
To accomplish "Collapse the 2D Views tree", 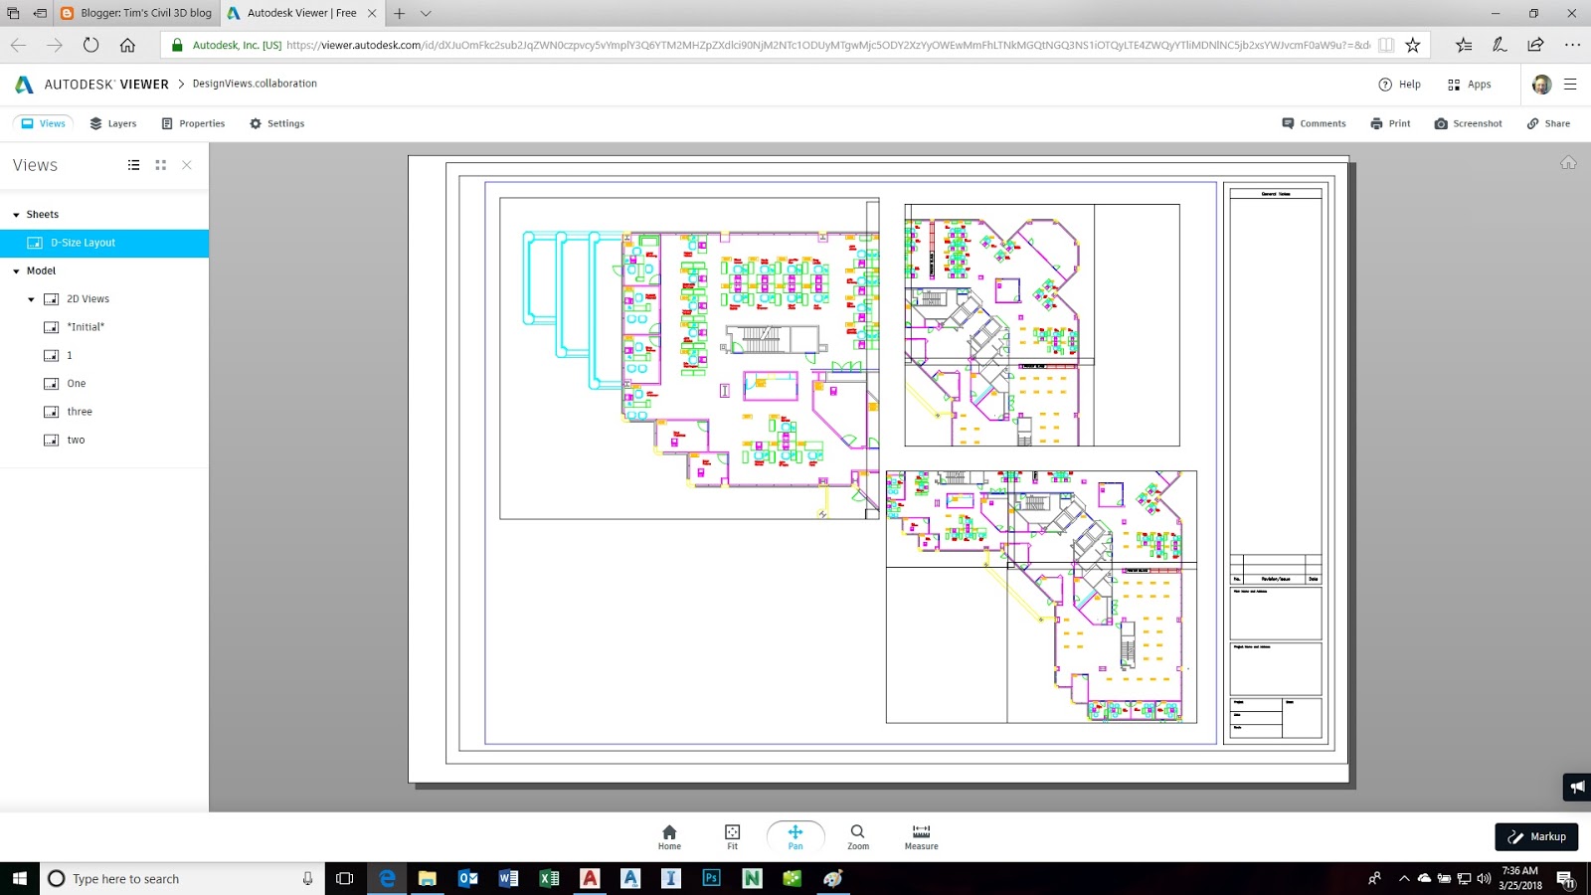I will point(31,298).
